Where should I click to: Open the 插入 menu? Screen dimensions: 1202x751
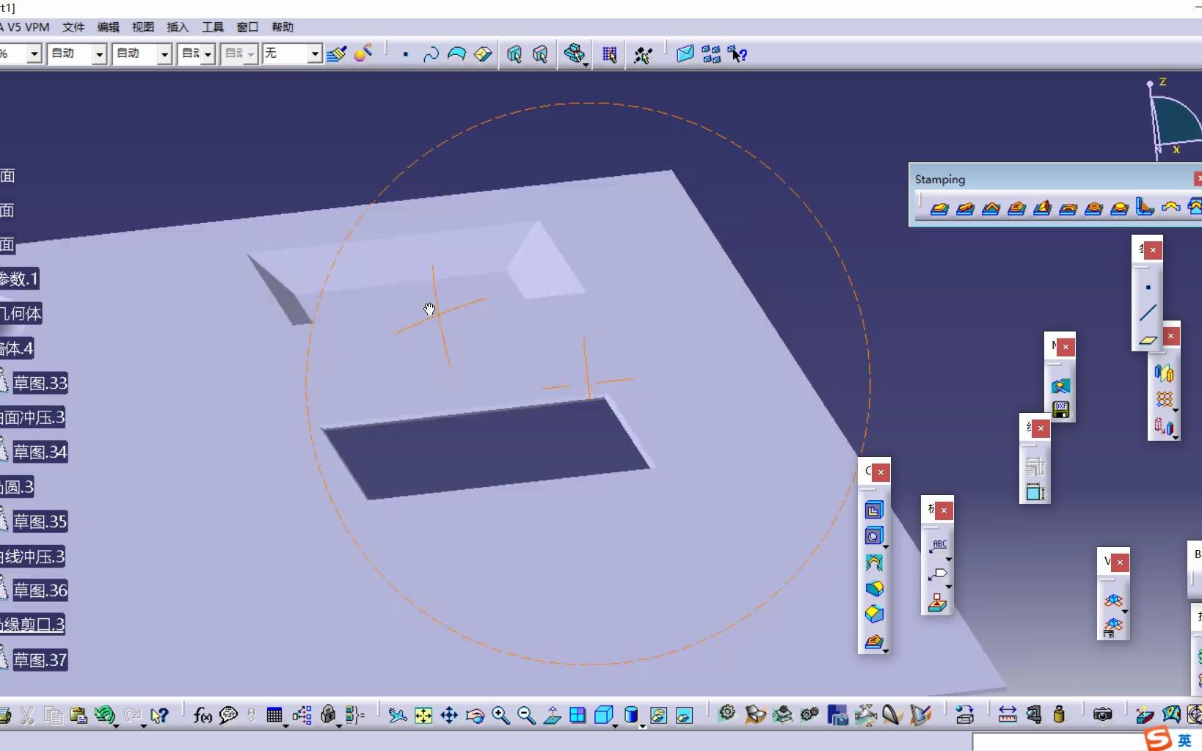pos(178,27)
